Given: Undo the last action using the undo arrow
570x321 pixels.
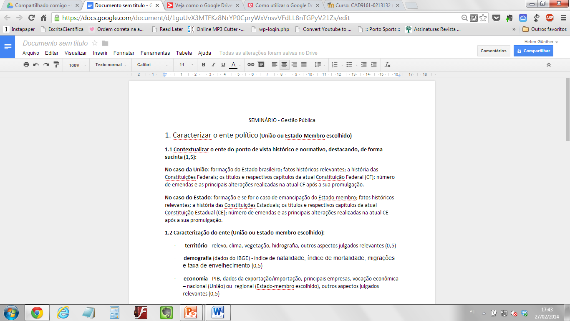Looking at the screenshot, I should pos(36,65).
